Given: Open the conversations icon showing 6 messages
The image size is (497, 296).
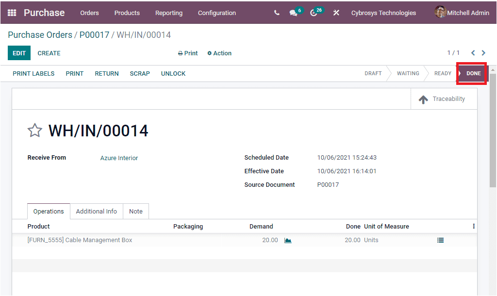Looking at the screenshot, I should point(293,13).
